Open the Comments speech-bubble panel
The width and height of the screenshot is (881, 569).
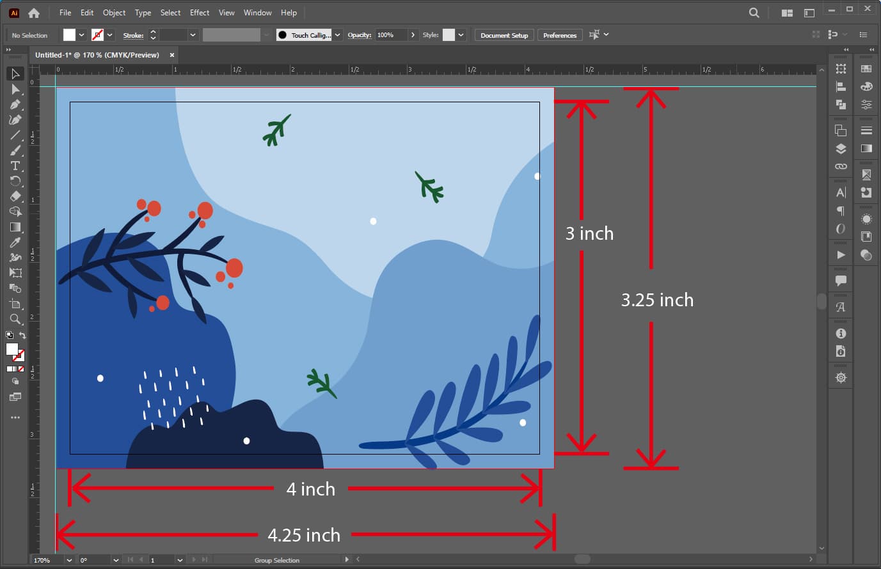pyautogui.click(x=841, y=280)
